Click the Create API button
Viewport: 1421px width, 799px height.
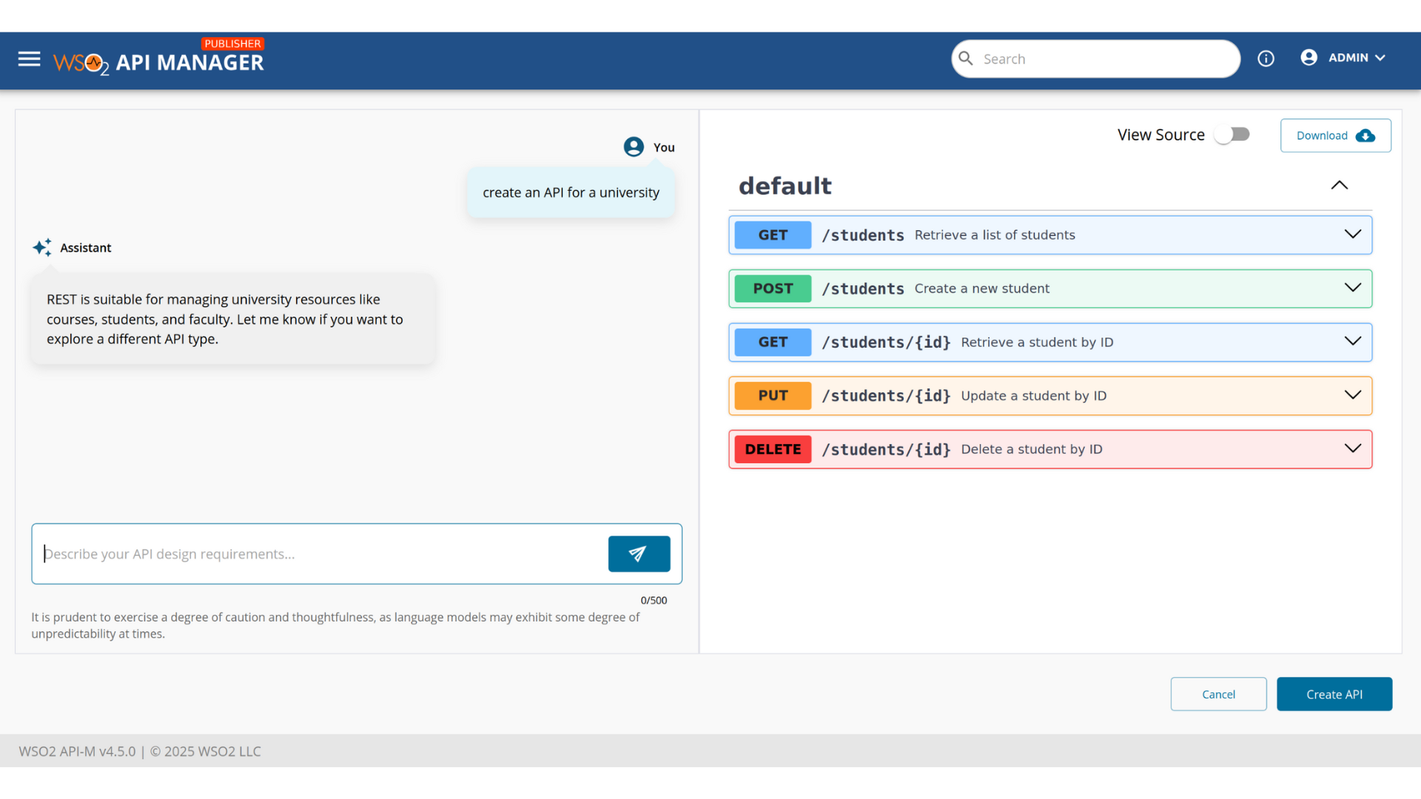click(x=1334, y=694)
